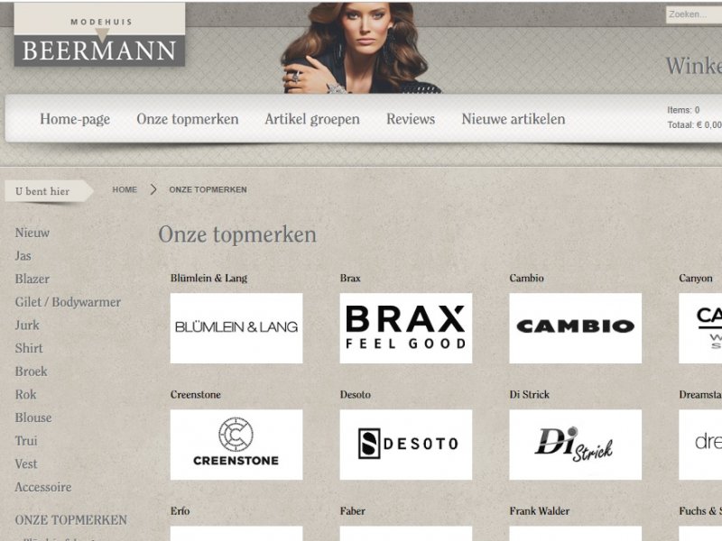Click the breadcrumb arrow after HOME

pos(153,189)
